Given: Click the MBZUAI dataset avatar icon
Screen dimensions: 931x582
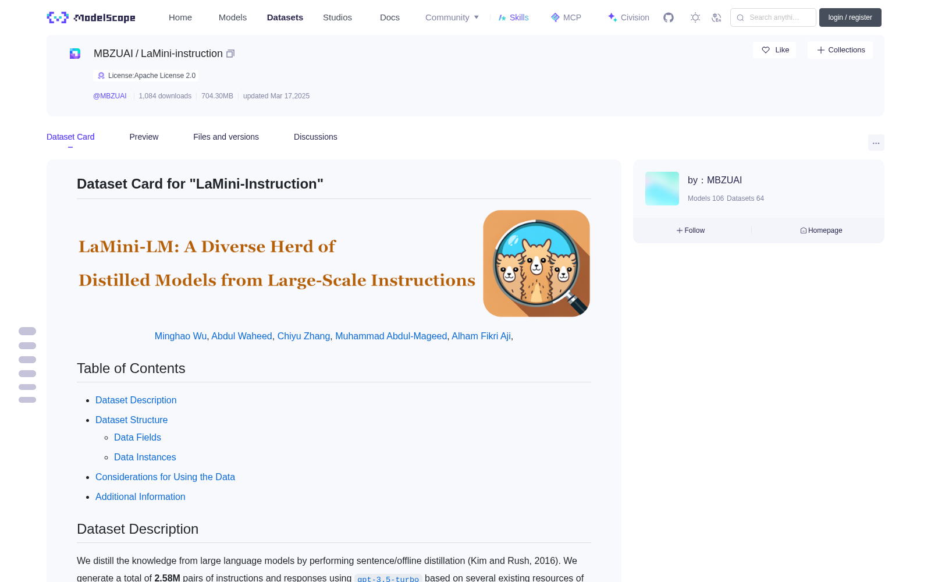Looking at the screenshot, I should click(75, 54).
